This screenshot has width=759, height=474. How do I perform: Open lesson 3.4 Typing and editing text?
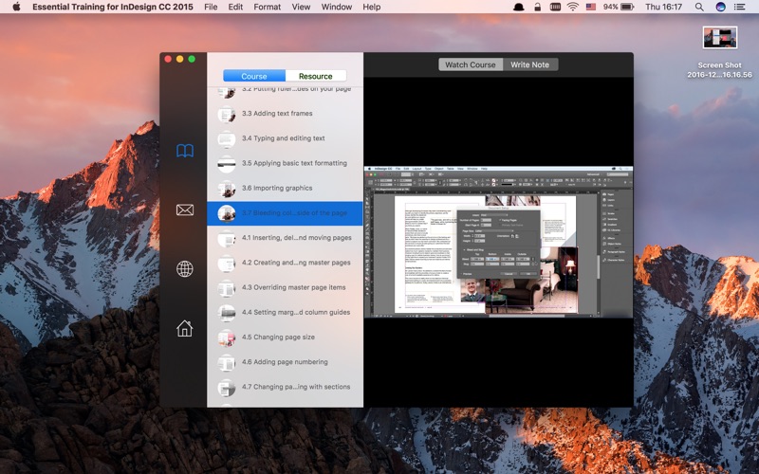pyautogui.click(x=286, y=138)
